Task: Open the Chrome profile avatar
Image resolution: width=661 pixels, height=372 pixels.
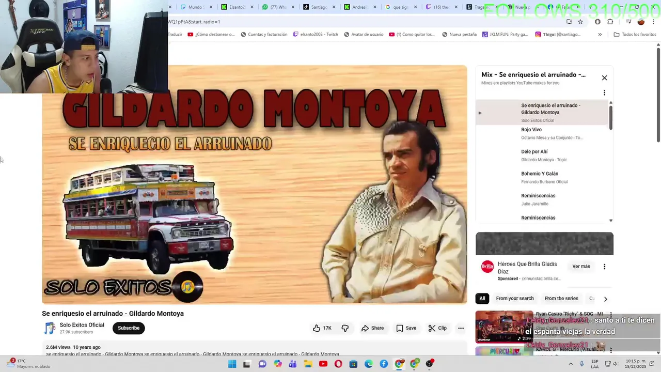Action: [641, 22]
